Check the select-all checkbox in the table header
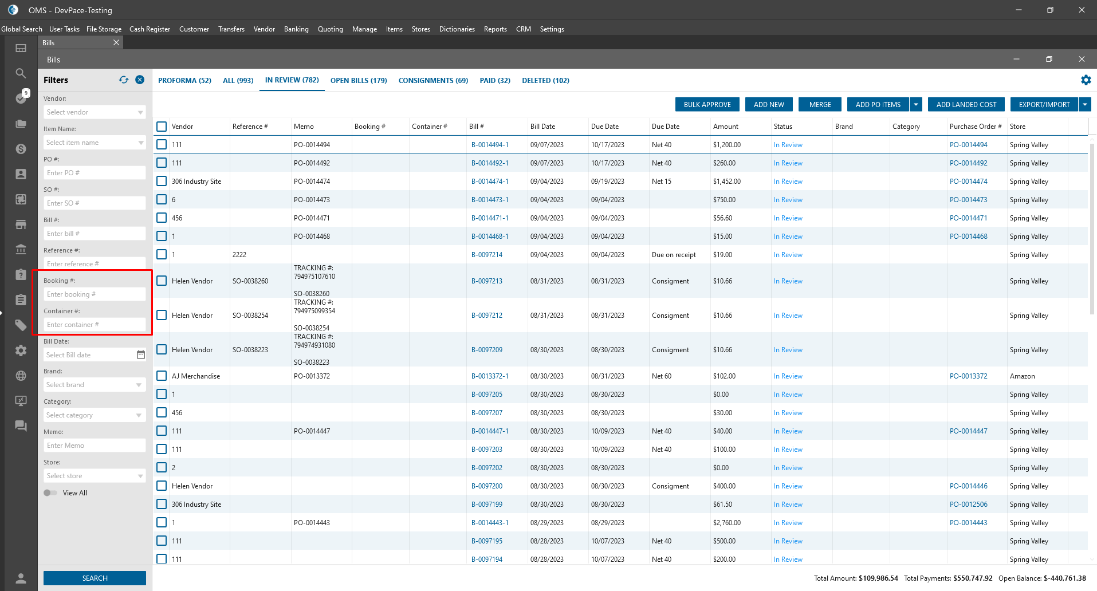 point(162,127)
